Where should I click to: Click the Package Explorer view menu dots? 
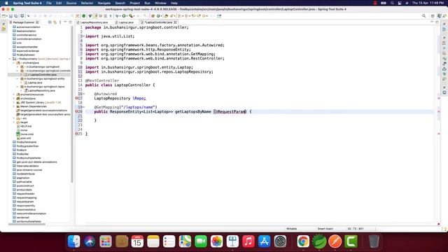[x=60, y=22]
